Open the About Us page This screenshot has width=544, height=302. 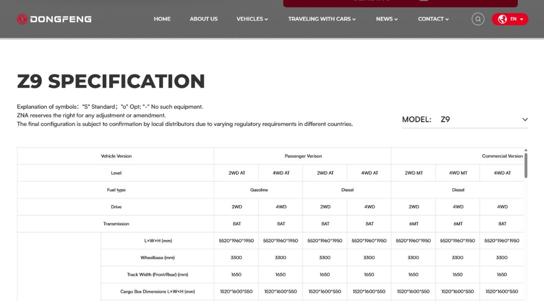tap(203, 19)
